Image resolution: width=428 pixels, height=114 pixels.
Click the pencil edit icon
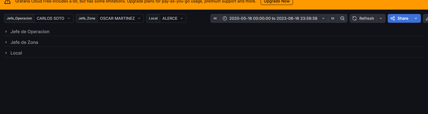click(426, 18)
